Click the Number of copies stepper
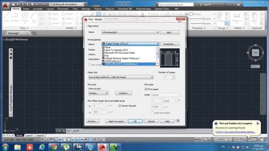The height and width of the screenshot is (151, 269). 174,77
